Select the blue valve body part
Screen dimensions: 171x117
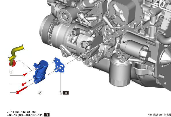point(41,72)
